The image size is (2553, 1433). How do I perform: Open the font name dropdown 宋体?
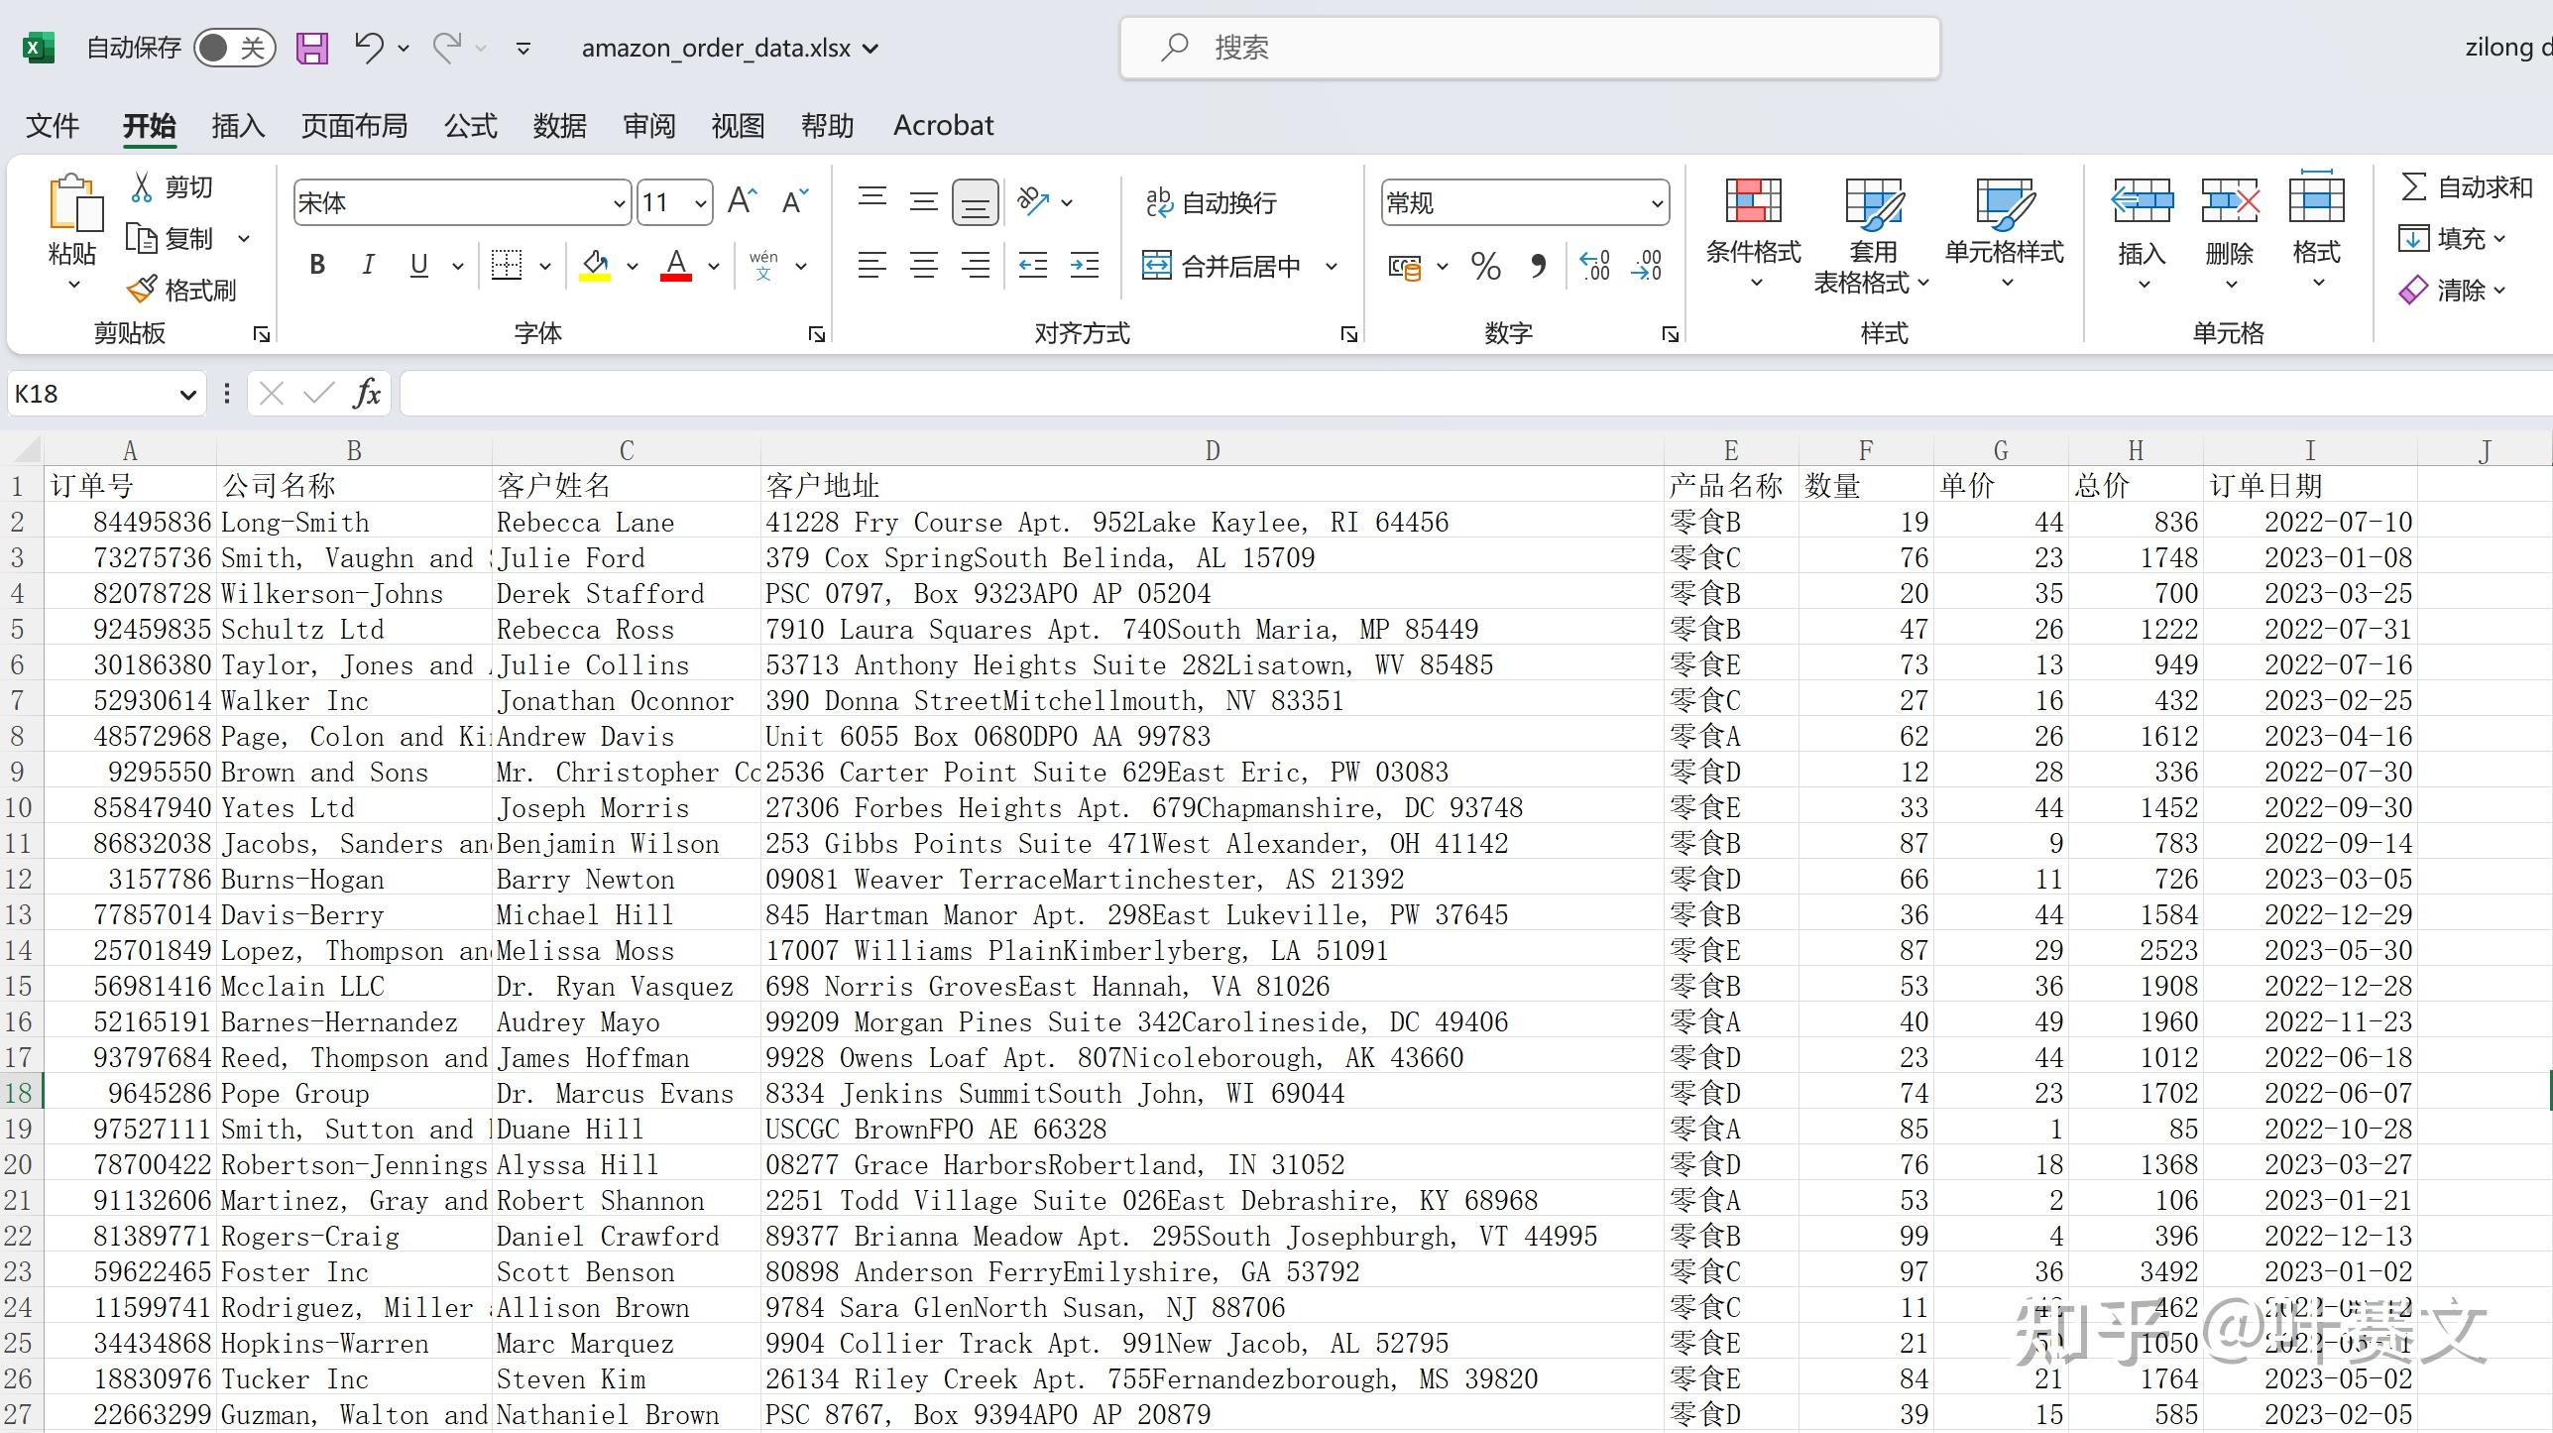[620, 203]
